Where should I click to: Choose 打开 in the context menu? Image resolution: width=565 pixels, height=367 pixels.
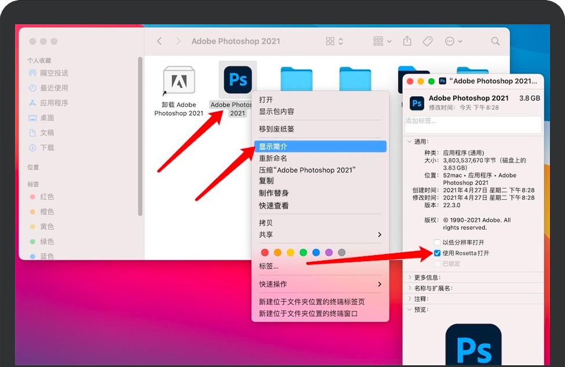pyautogui.click(x=320, y=100)
